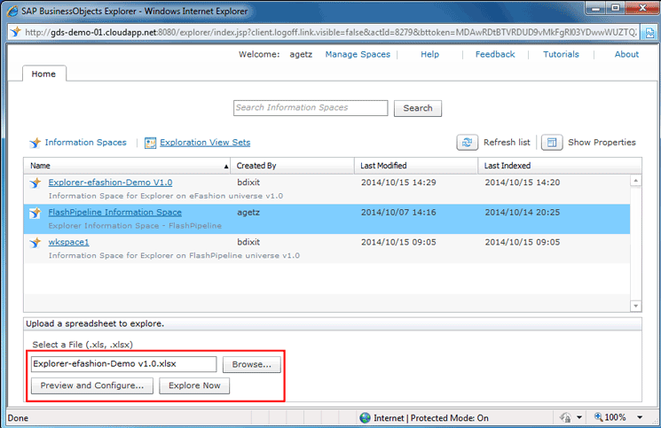Viewport: 661px width, 428px height.
Task: Click the Show Properties panel icon
Action: [x=552, y=143]
